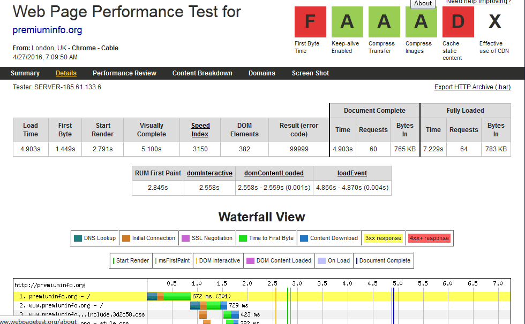The image size is (525, 324).
Task: Click the domInteractive header link
Action: point(209,173)
